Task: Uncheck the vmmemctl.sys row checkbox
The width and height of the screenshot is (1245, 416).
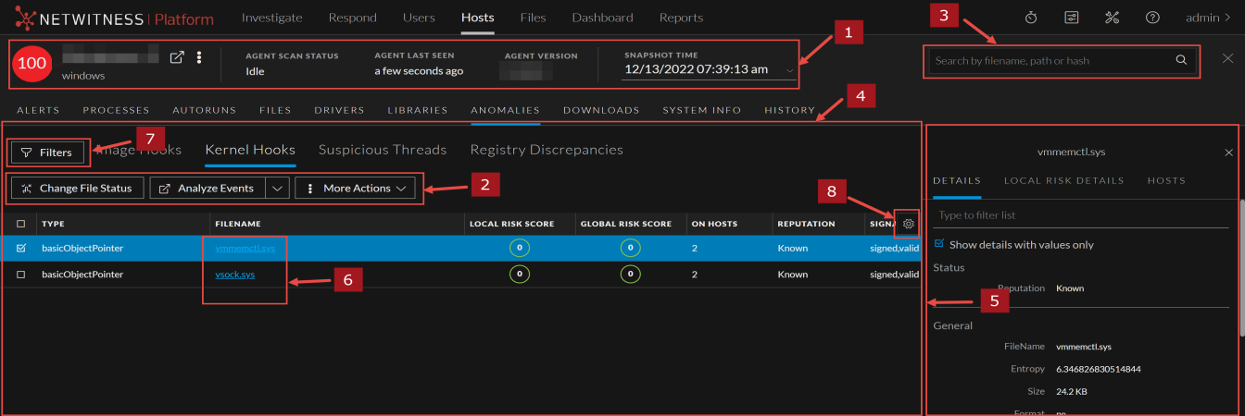Action: (x=21, y=248)
